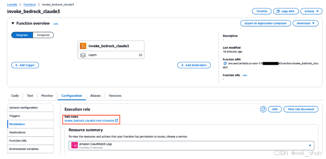This screenshot has height=159, width=326.
Task: Click the Throttle button
Action: (x=262, y=12)
